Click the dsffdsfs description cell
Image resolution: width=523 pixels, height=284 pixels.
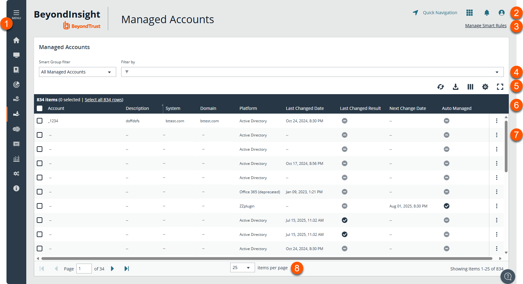[x=133, y=121]
